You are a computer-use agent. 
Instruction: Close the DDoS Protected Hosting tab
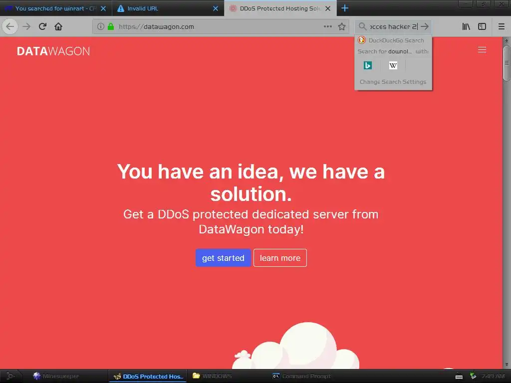click(x=328, y=8)
